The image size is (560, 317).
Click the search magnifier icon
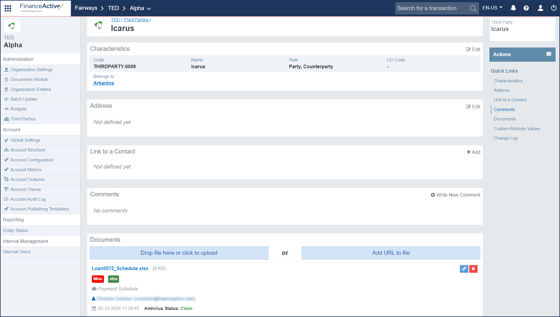[473, 8]
